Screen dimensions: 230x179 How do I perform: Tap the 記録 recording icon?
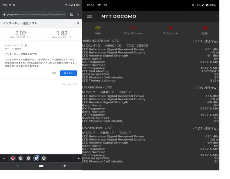(x=205, y=28)
